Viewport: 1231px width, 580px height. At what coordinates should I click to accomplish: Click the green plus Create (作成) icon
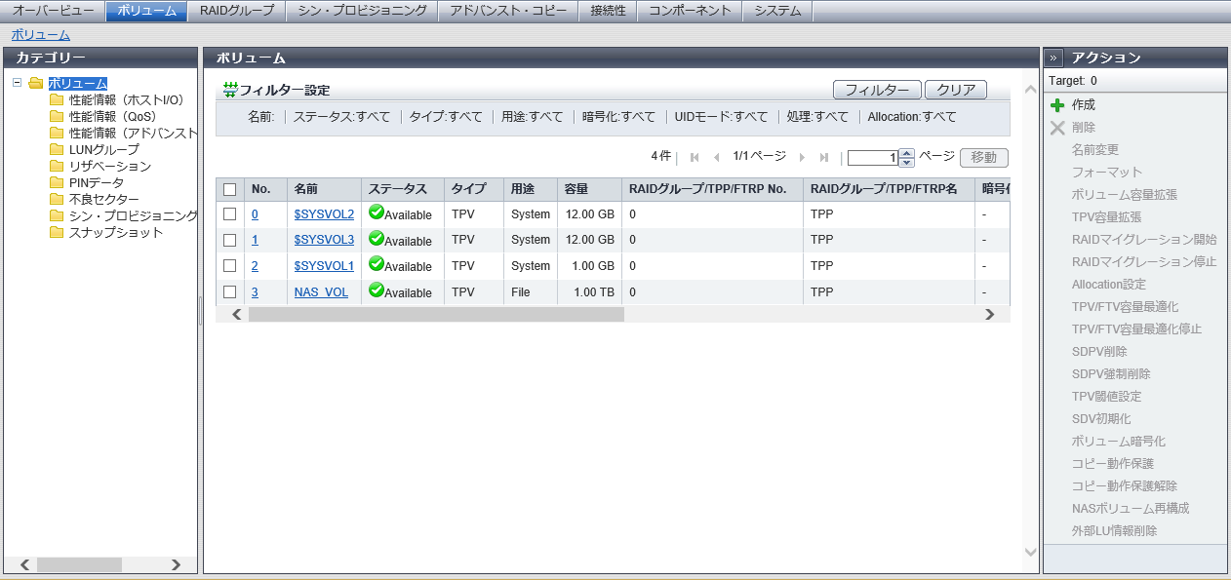click(x=1057, y=105)
